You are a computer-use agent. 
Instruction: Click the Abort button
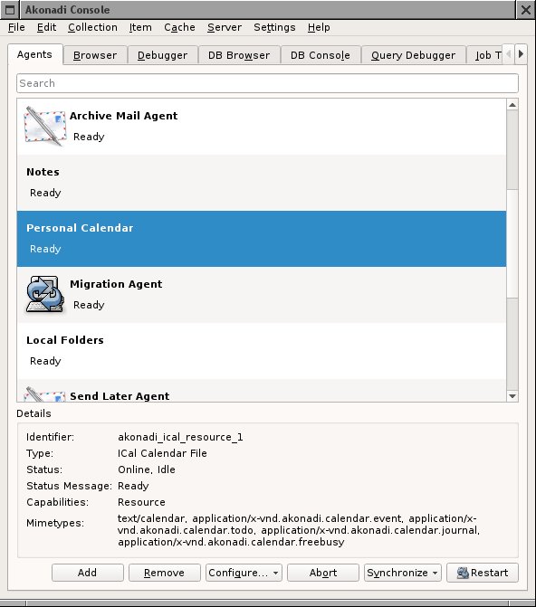pos(323,573)
